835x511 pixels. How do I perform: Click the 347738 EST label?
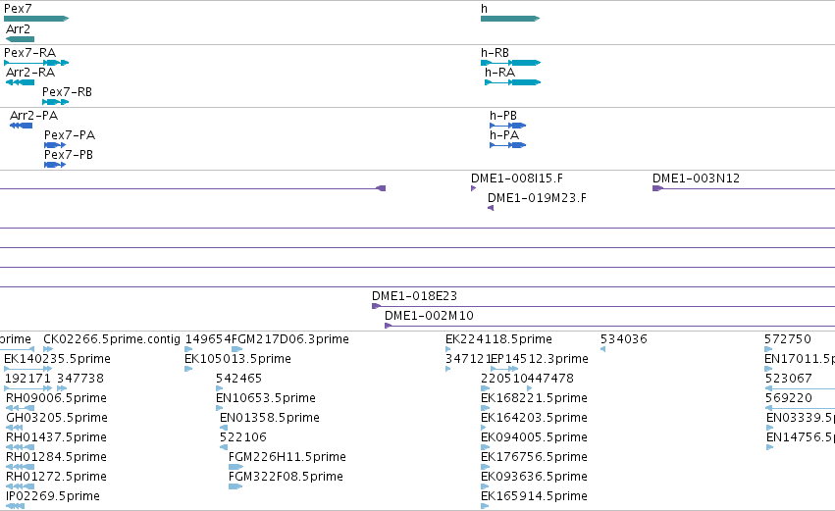coord(80,379)
